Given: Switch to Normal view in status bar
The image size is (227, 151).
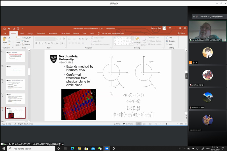Looking at the screenshot, I should 138,124.
